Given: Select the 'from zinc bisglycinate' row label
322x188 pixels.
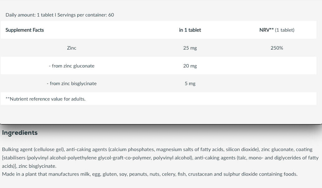Looking at the screenshot, I should tap(71, 84).
